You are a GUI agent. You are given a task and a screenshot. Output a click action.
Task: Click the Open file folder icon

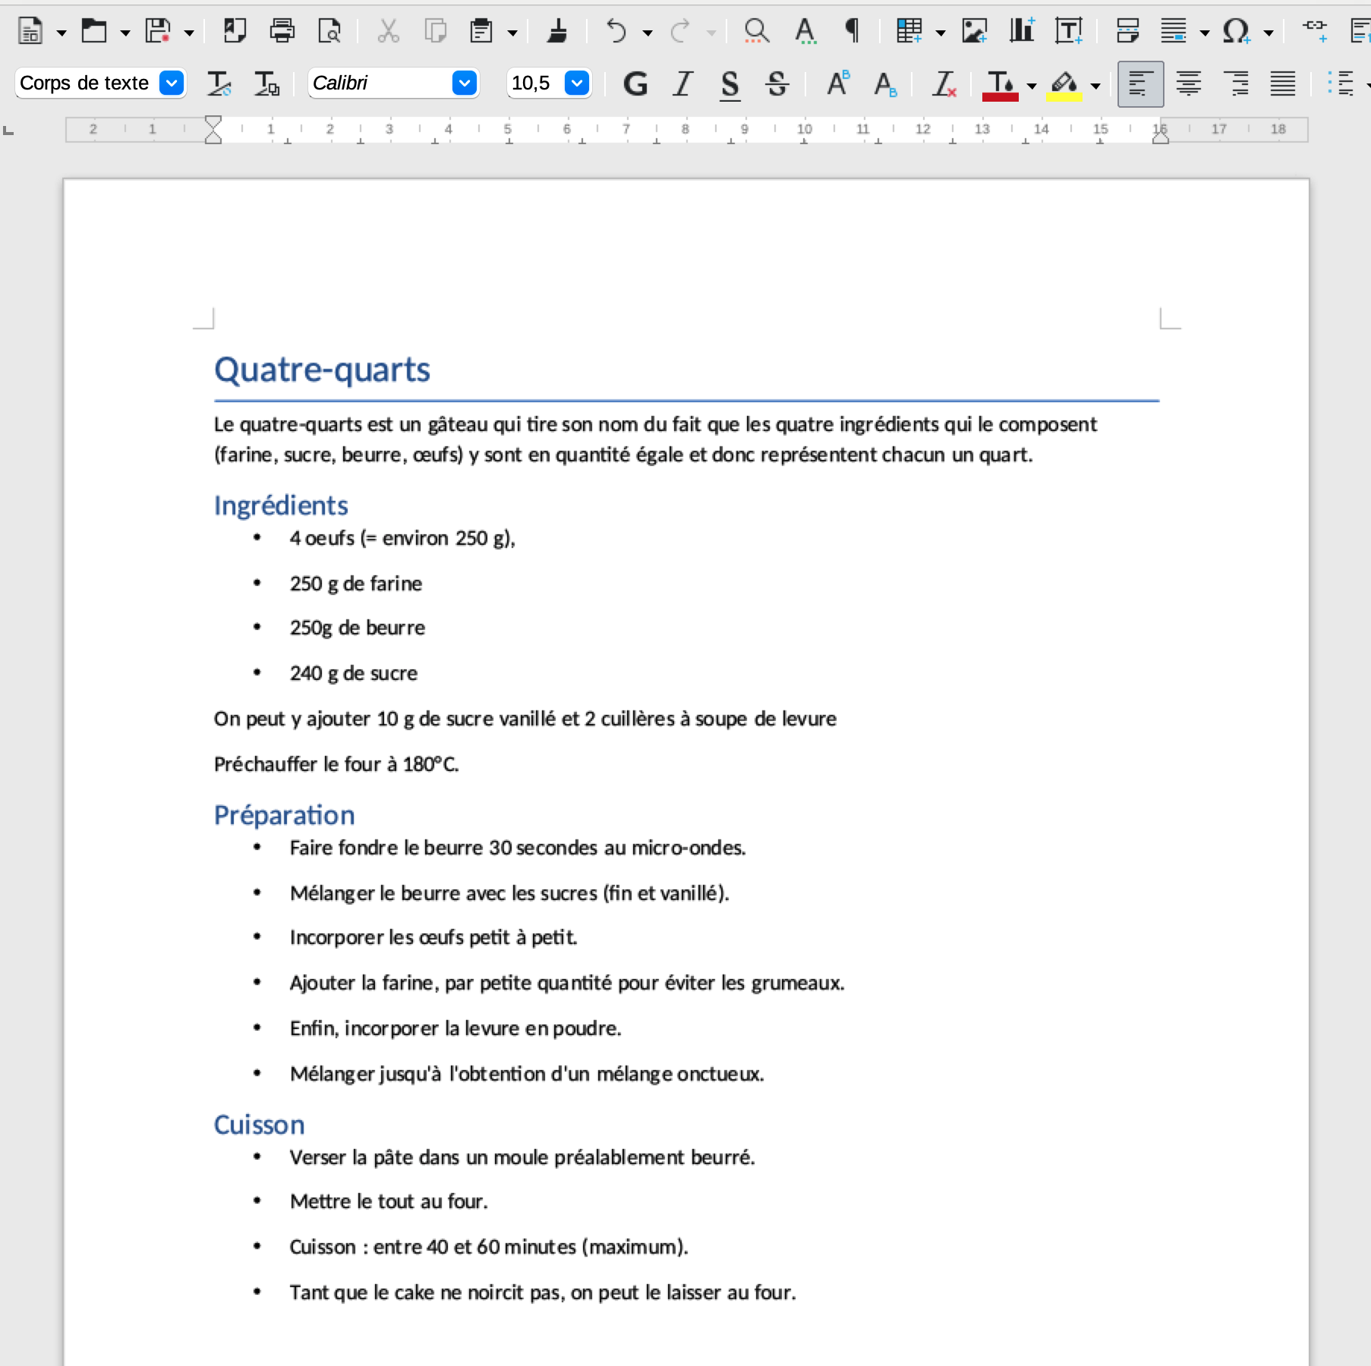94,31
